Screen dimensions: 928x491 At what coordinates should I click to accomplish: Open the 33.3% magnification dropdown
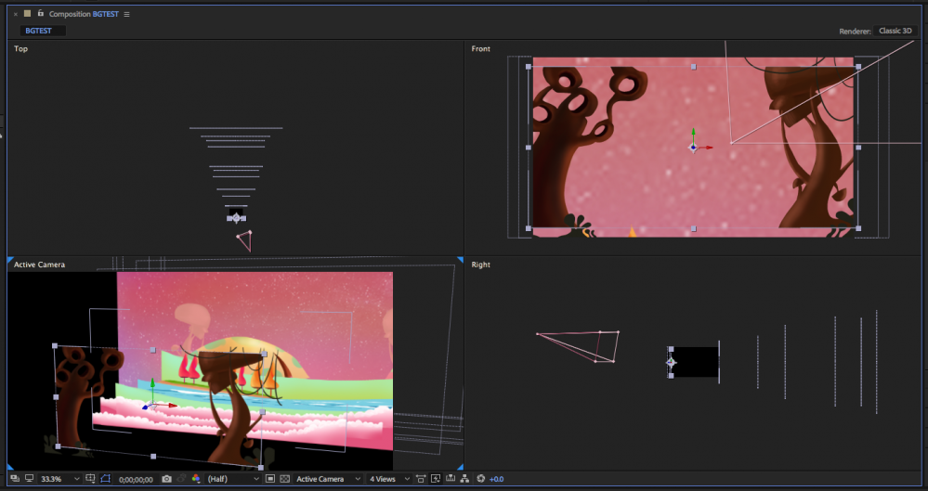point(58,479)
